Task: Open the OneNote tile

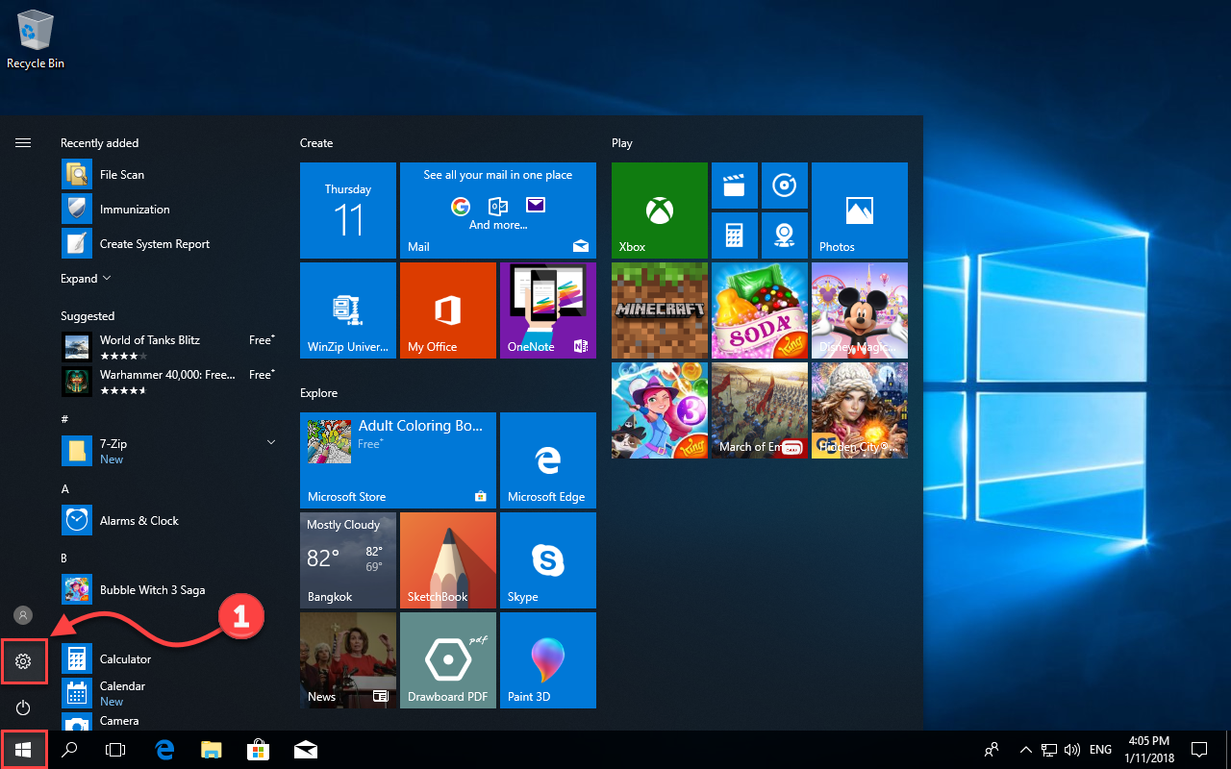Action: tap(548, 310)
